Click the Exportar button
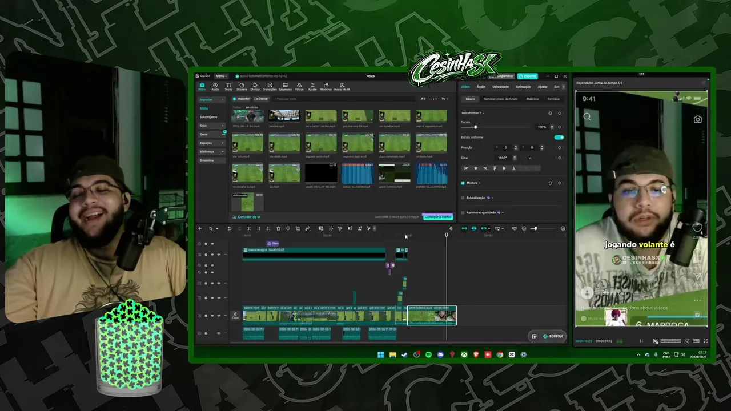Screen dimensions: 731x411 pos(527,76)
